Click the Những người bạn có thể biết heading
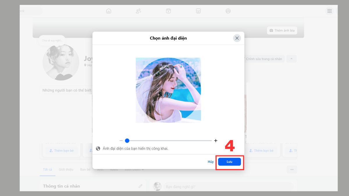Viewport: 349px width, 196px height. pos(67,90)
